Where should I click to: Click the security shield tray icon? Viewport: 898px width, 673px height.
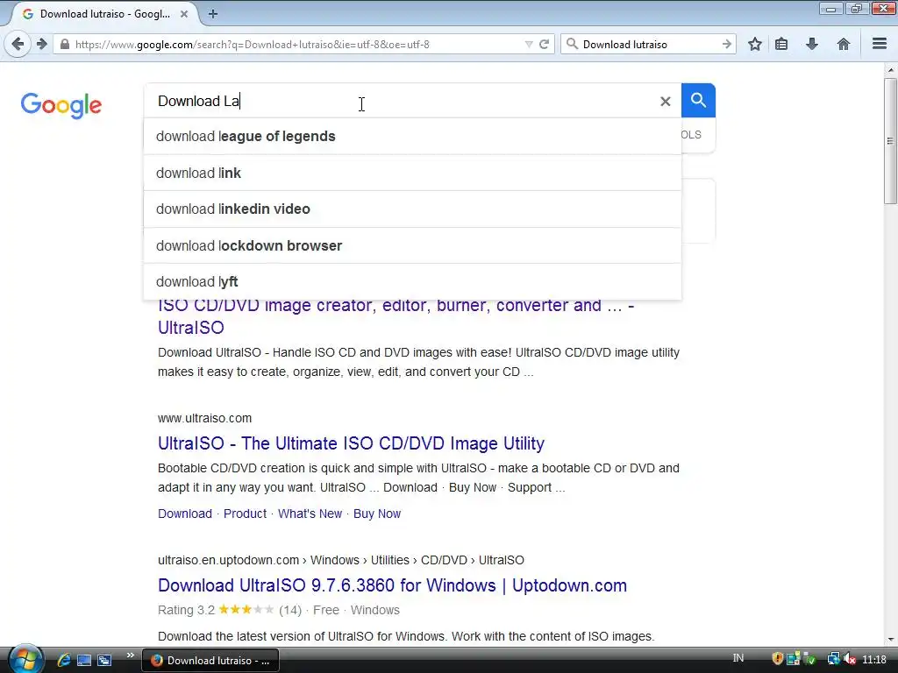[777, 660]
